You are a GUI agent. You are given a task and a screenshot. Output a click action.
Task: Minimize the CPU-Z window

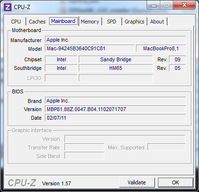click(x=154, y=5)
